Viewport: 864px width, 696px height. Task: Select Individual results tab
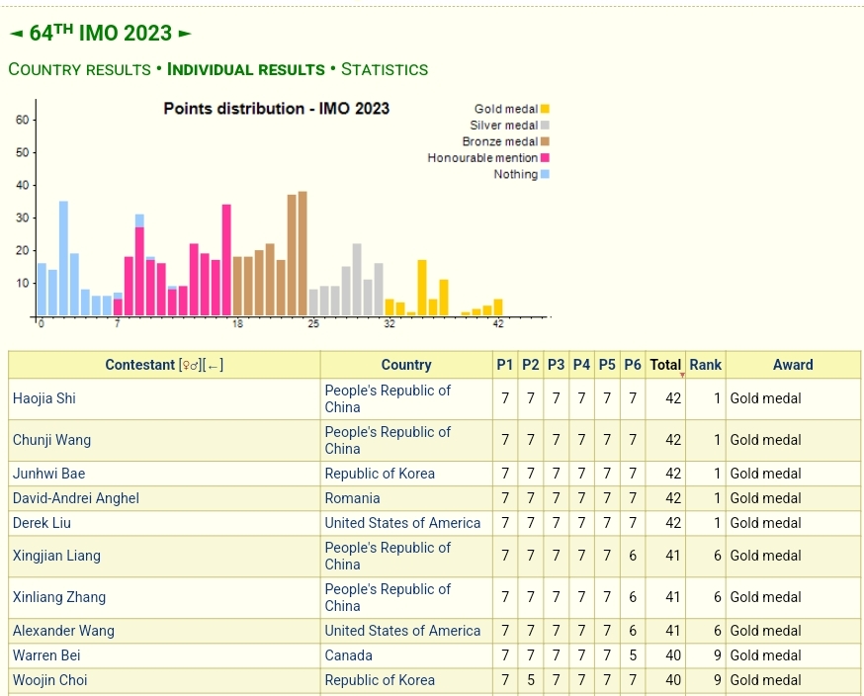point(246,69)
